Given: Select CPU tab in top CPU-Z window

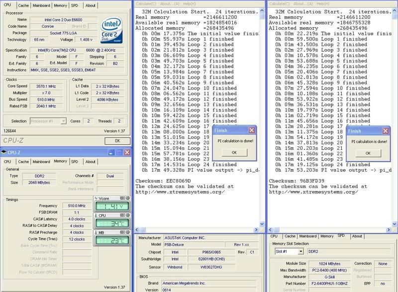Looking at the screenshot, I should [7, 5].
